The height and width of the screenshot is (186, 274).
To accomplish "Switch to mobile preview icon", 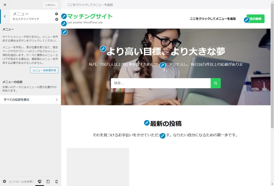I will click(56, 181).
